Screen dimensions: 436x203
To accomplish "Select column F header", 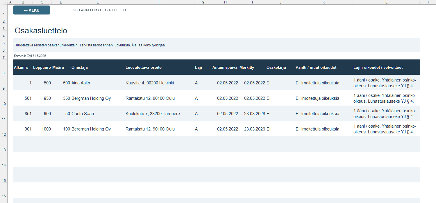I will 160,2.
